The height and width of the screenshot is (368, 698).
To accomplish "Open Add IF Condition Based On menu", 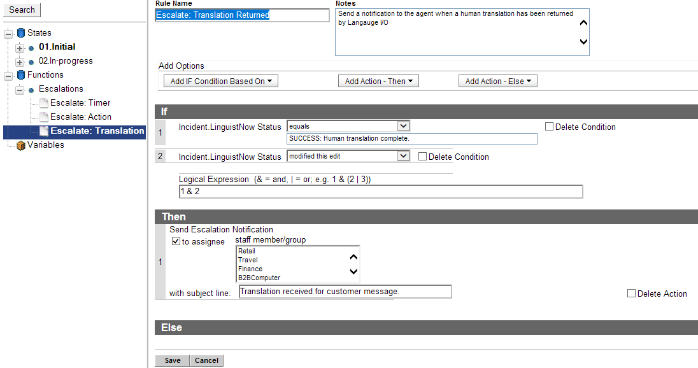I will (221, 81).
